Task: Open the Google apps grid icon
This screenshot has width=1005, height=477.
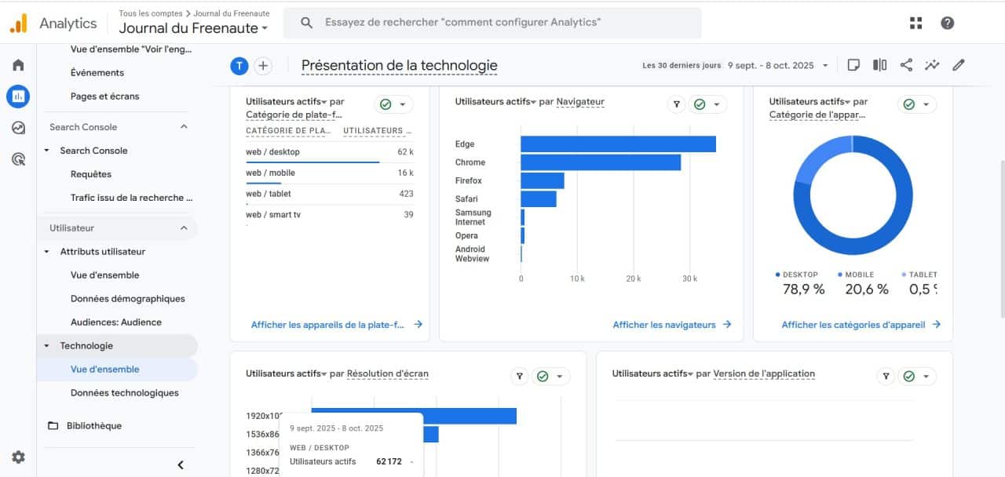Action: pos(915,23)
